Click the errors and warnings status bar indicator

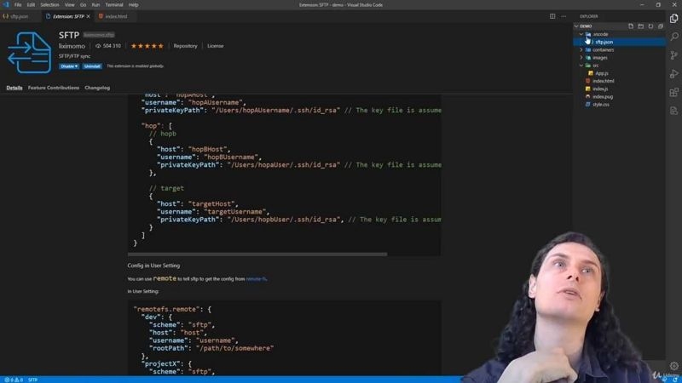pyautogui.click(x=14, y=380)
